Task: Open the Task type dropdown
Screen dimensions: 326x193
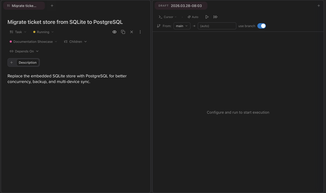Action: click(18, 32)
